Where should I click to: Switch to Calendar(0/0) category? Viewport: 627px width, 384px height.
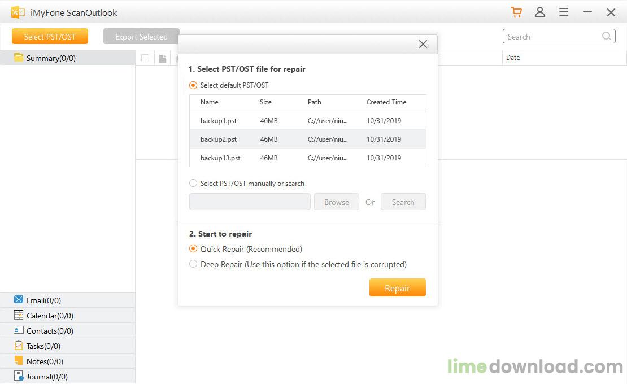[x=68, y=315]
